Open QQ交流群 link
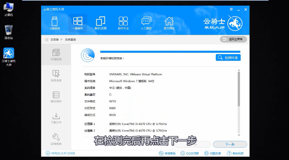The image size is (289, 160). [x=190, y=153]
